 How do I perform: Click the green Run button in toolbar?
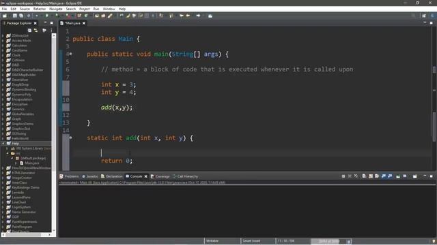pos(47,16)
